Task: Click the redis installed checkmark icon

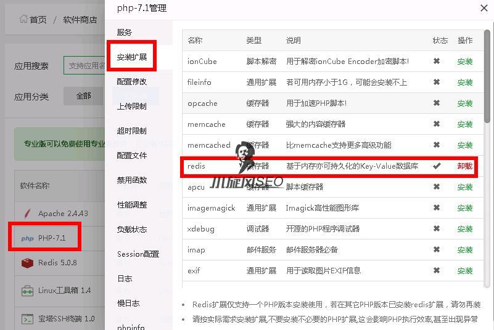Action: pyautogui.click(x=437, y=166)
